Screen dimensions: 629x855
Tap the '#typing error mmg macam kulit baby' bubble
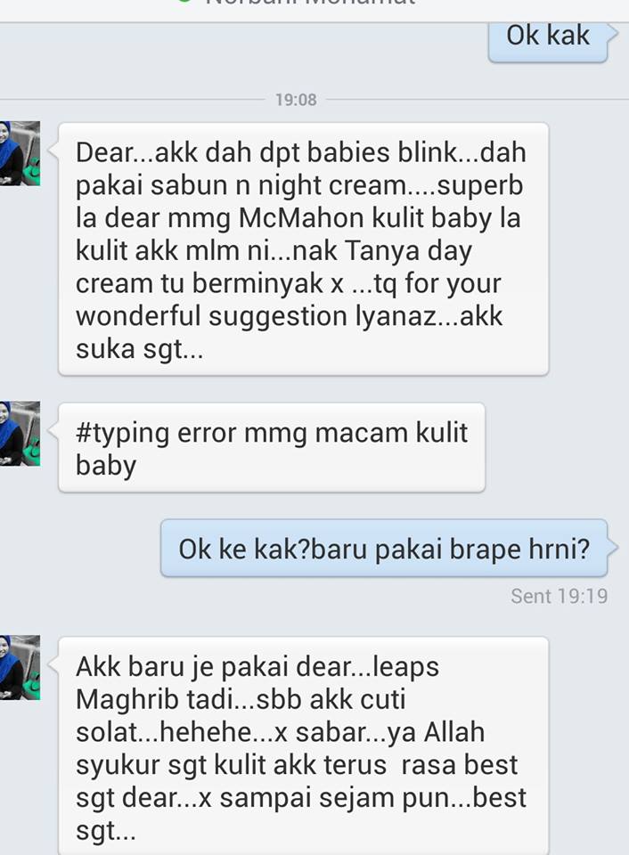tap(272, 447)
